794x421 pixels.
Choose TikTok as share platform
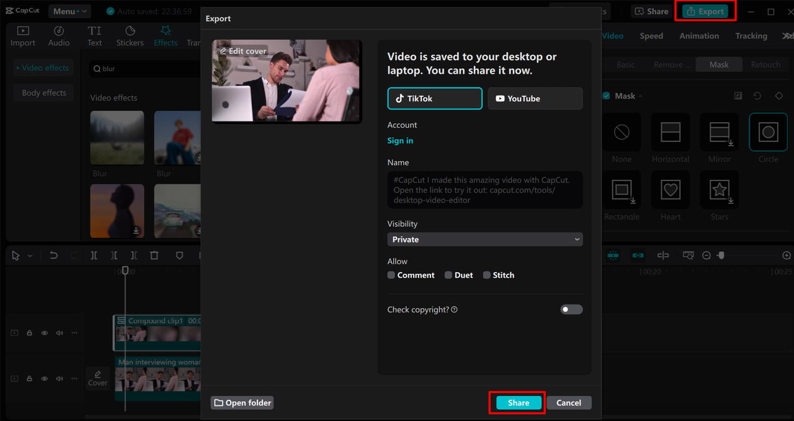[x=435, y=99]
